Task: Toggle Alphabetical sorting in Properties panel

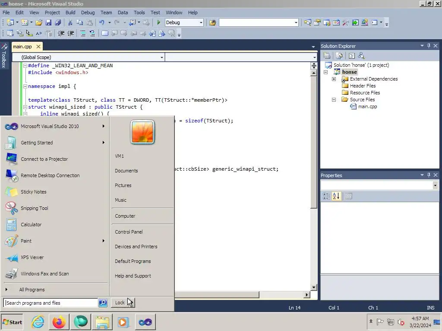Action: click(336, 196)
